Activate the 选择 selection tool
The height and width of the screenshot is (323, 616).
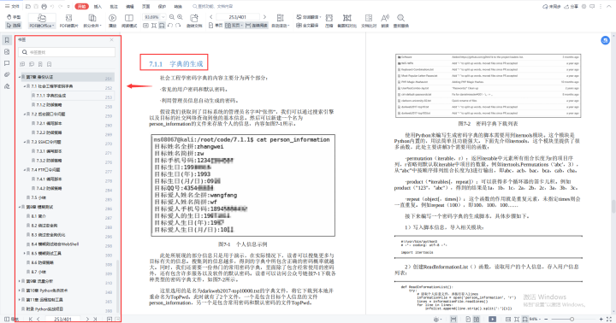click(x=14, y=25)
